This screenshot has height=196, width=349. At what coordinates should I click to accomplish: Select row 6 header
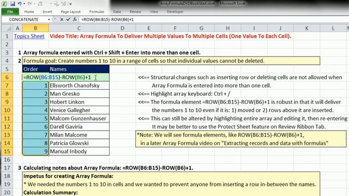[7, 77]
